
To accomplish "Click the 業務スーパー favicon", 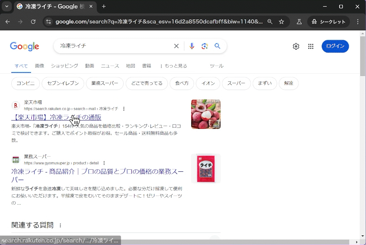I will tap(16, 160).
